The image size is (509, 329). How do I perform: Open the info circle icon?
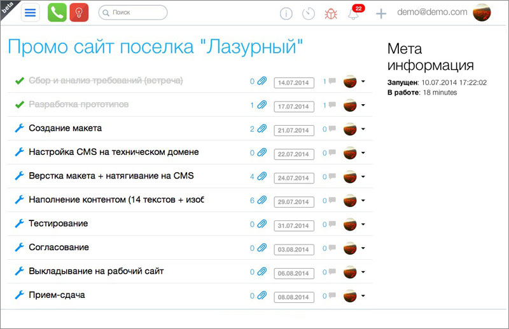click(286, 13)
